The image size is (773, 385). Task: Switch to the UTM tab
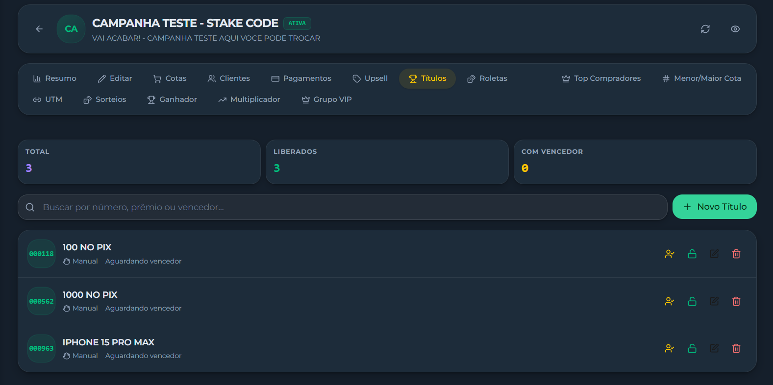coord(48,99)
